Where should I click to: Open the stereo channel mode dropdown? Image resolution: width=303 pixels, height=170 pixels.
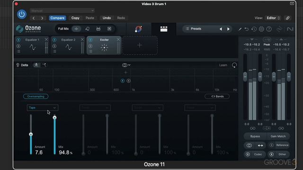pos(126,65)
